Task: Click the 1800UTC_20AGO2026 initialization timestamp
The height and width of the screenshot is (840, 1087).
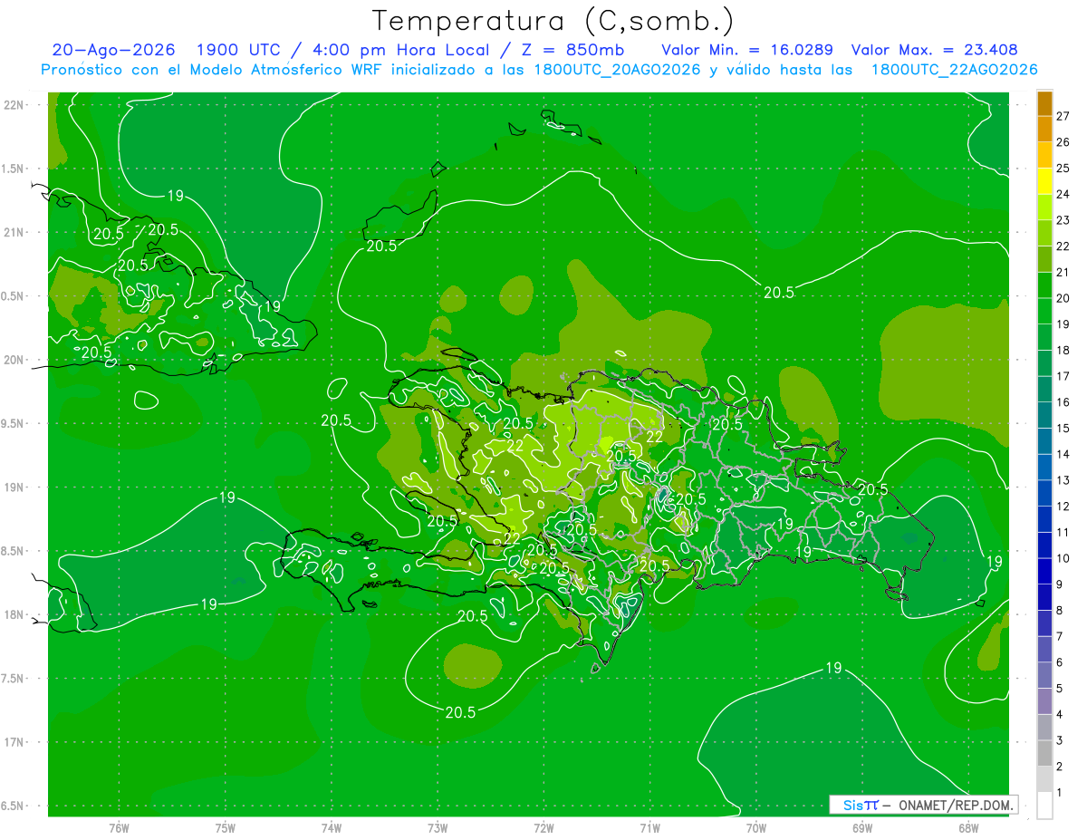Action: pos(619,70)
